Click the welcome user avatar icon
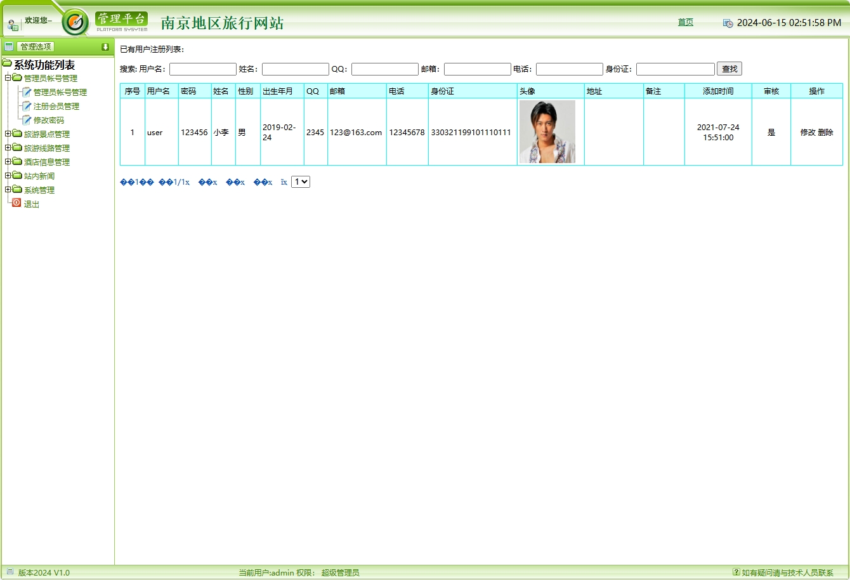This screenshot has width=850, height=580. tap(13, 25)
